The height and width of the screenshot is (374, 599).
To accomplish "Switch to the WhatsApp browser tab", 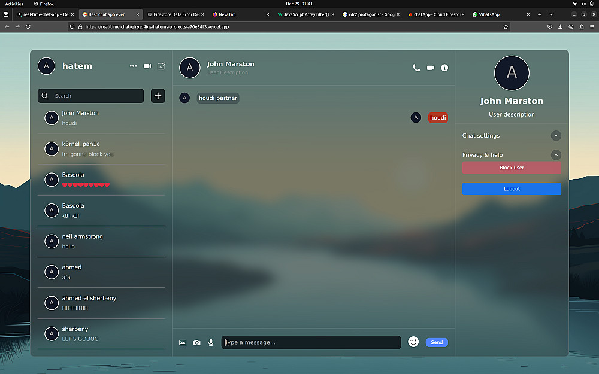I will click(501, 14).
